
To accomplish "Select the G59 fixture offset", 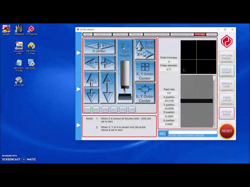I will pos(132,109).
